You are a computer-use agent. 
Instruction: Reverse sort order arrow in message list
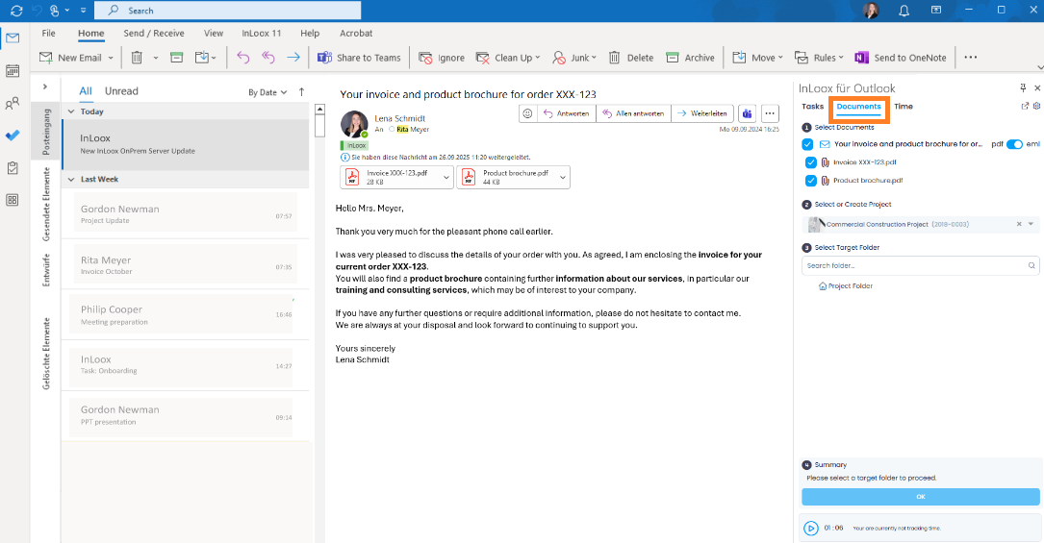301,92
